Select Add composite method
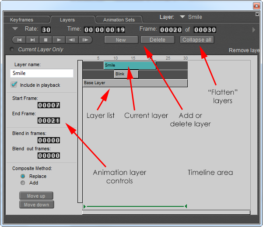The height and width of the screenshot is (227, 263). pyautogui.click(x=23, y=183)
